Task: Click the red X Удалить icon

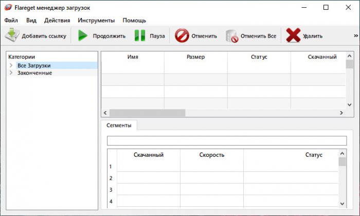Action: click(293, 36)
